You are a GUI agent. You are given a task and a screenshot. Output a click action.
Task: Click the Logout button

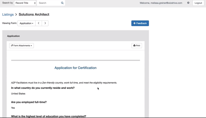(x=198, y=3)
